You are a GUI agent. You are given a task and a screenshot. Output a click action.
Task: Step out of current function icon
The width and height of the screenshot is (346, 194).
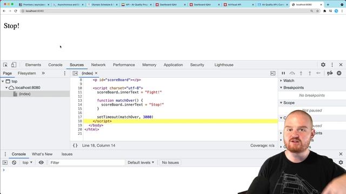coord(310,73)
